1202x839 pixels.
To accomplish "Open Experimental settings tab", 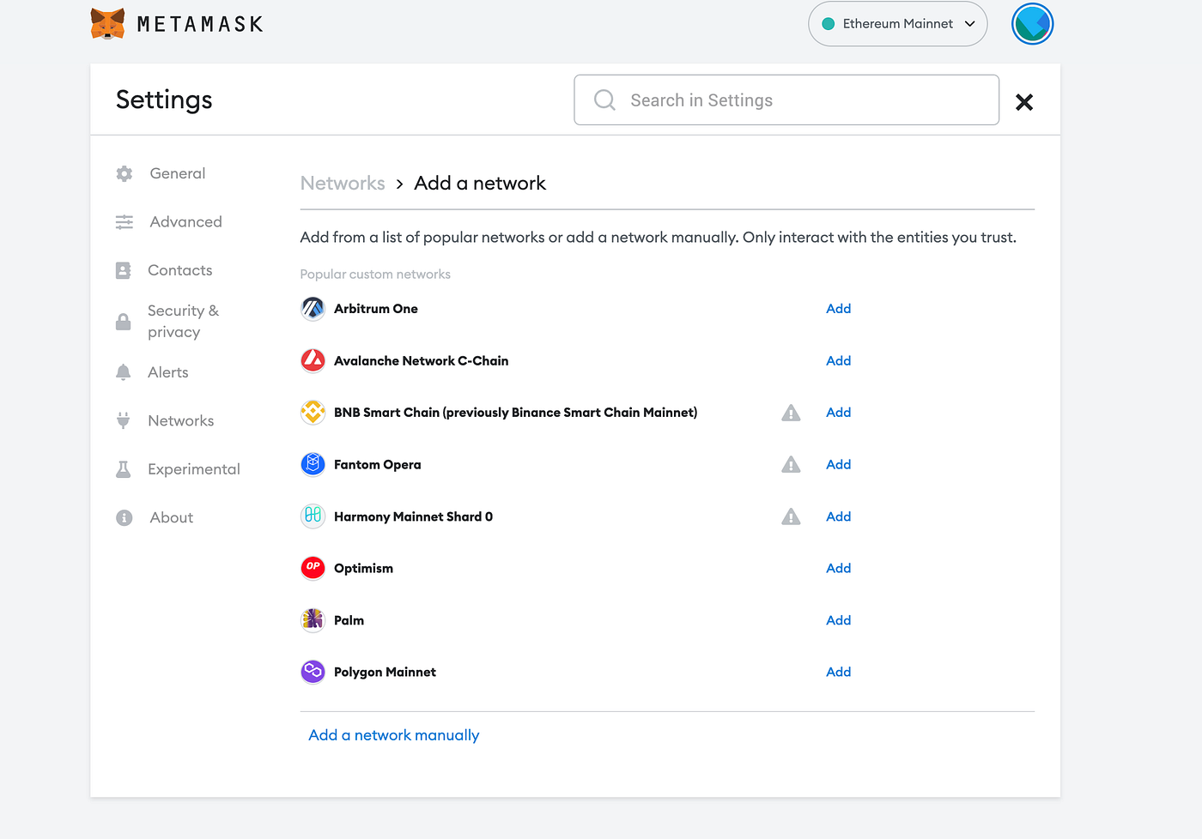I will coord(193,469).
